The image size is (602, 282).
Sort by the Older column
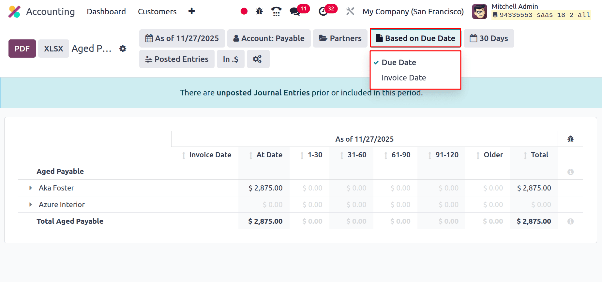coord(478,155)
